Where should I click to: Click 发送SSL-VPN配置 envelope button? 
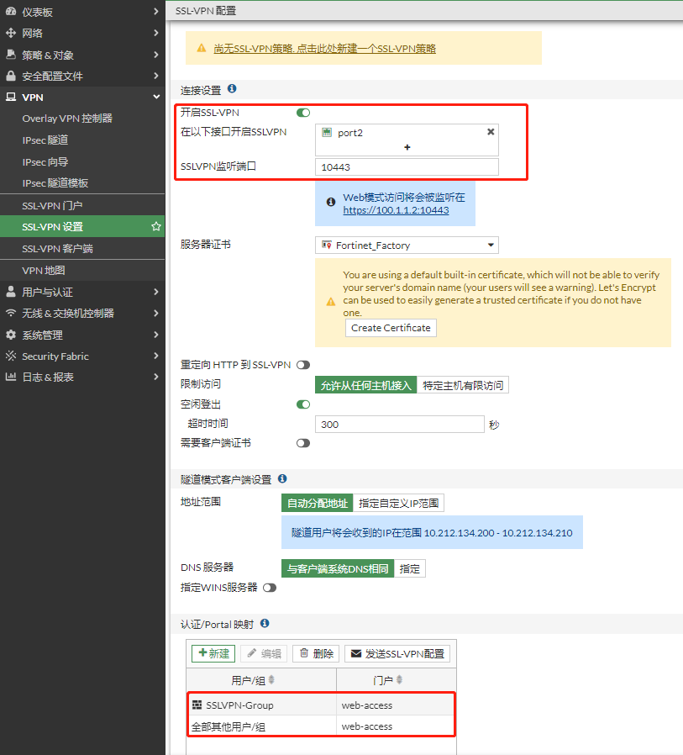397,653
